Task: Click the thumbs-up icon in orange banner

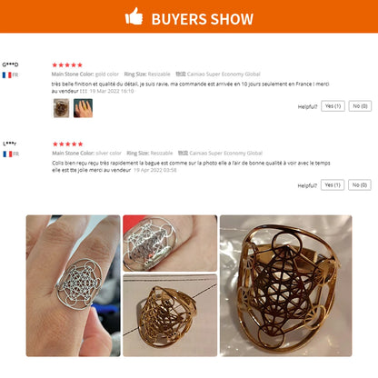Action: [134, 16]
